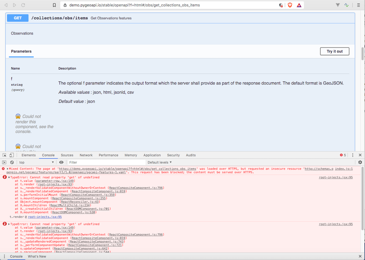Click the green wave extension icon
The height and width of the screenshot is (260, 365).
(346, 5)
